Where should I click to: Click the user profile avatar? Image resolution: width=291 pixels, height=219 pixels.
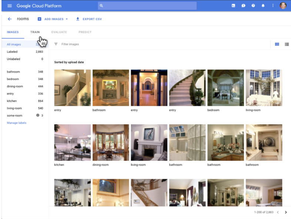283,6
